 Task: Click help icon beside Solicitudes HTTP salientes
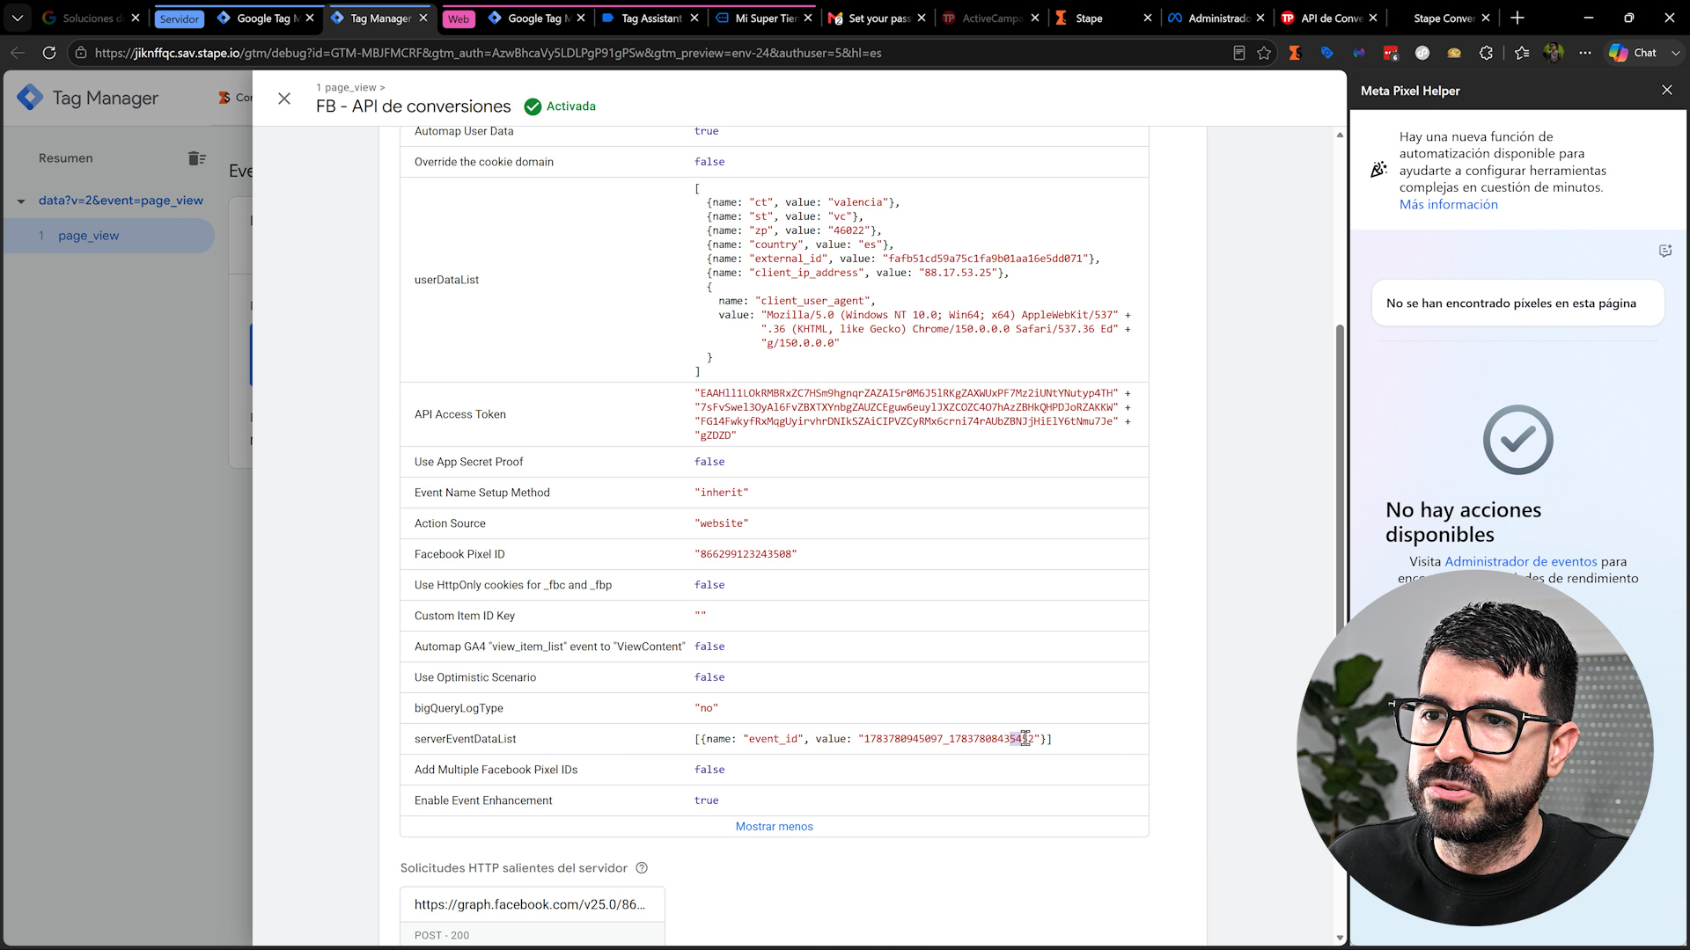642,868
